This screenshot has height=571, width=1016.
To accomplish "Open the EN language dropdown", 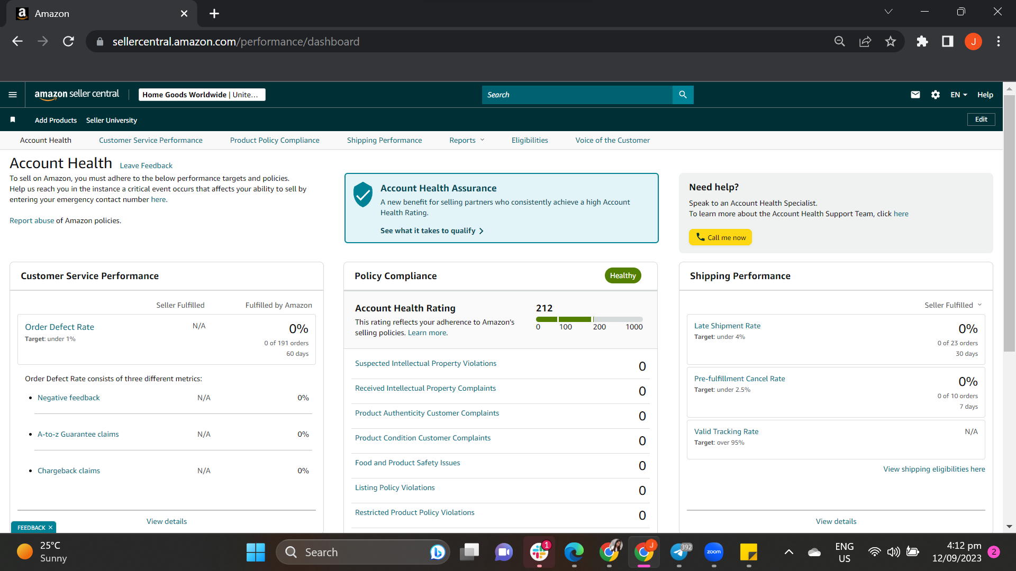I will 959,95.
